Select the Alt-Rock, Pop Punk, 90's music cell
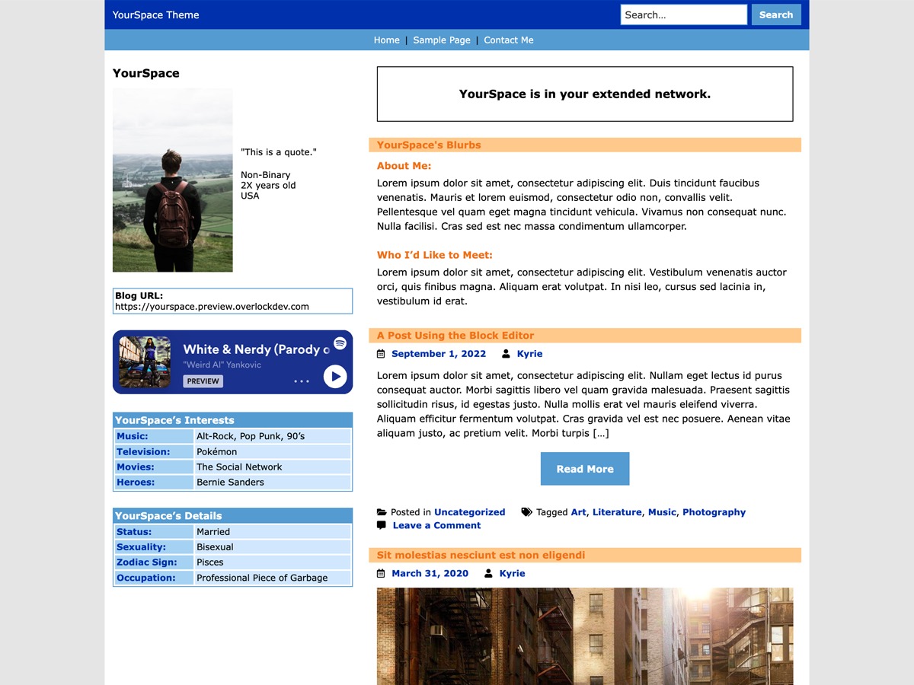 (x=273, y=436)
